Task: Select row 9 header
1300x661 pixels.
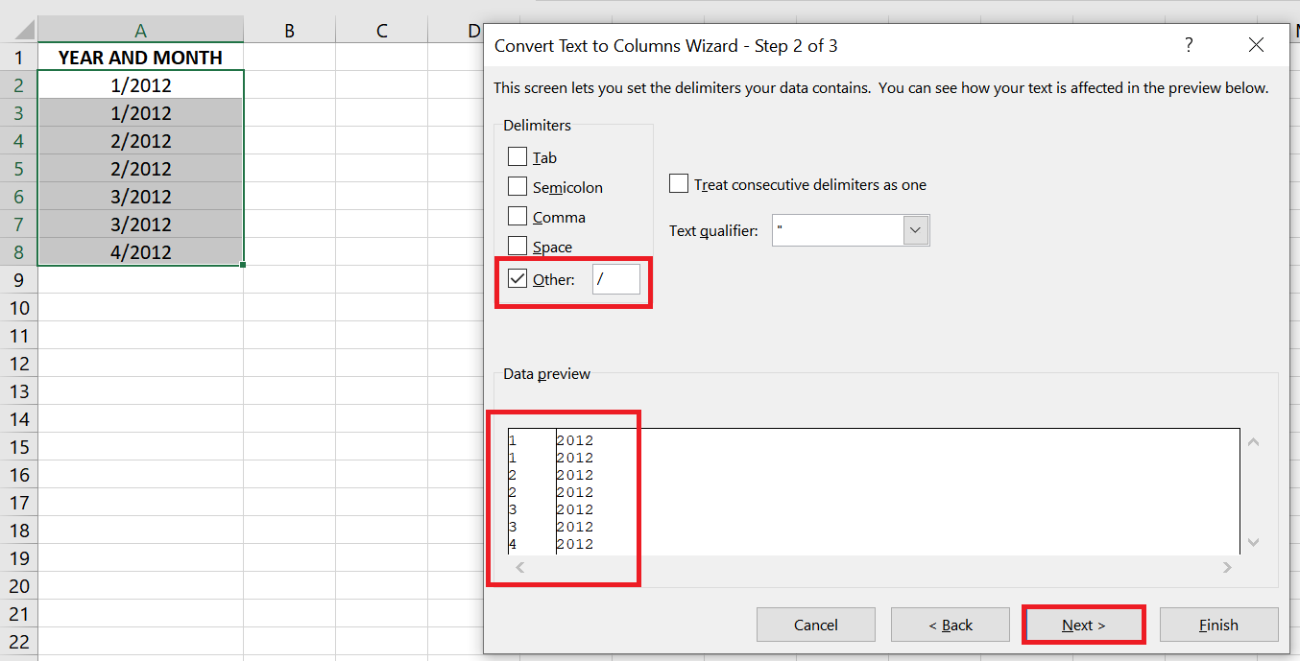Action: (18, 280)
